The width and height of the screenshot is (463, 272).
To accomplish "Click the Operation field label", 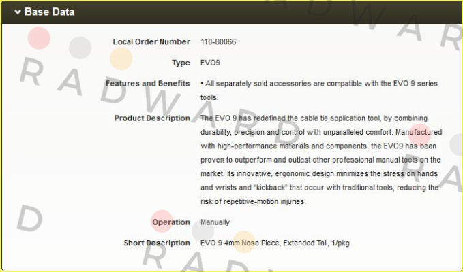I will coord(171,222).
